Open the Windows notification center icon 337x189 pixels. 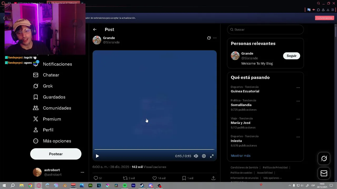[x=331, y=186]
